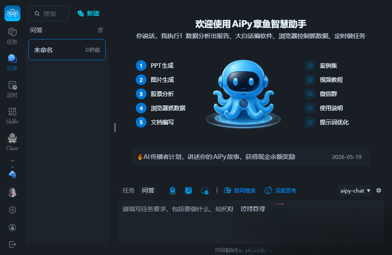Viewport: 392px width, 255px height.
Task: Open the 定时 scheduled tasks section
Action: [12, 89]
